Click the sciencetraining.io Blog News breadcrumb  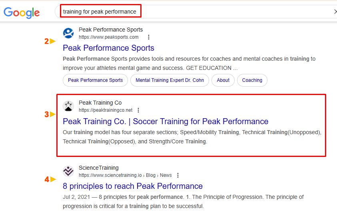pyautogui.click(x=125, y=175)
